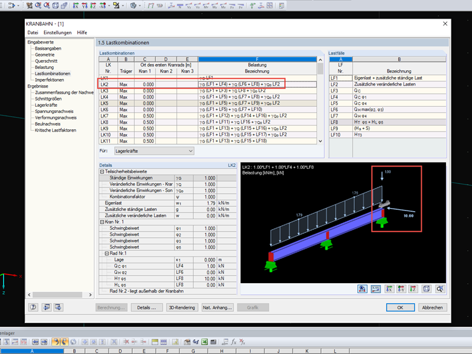Image resolution: width=472 pixels, height=354 pixels.
Task: Close the KRANBAHN dialog
Action: (x=445, y=24)
